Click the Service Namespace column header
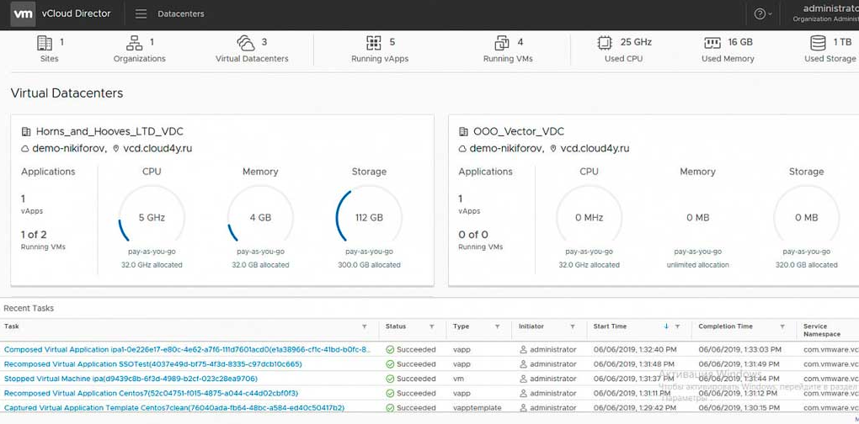The width and height of the screenshot is (859, 424). 822,330
